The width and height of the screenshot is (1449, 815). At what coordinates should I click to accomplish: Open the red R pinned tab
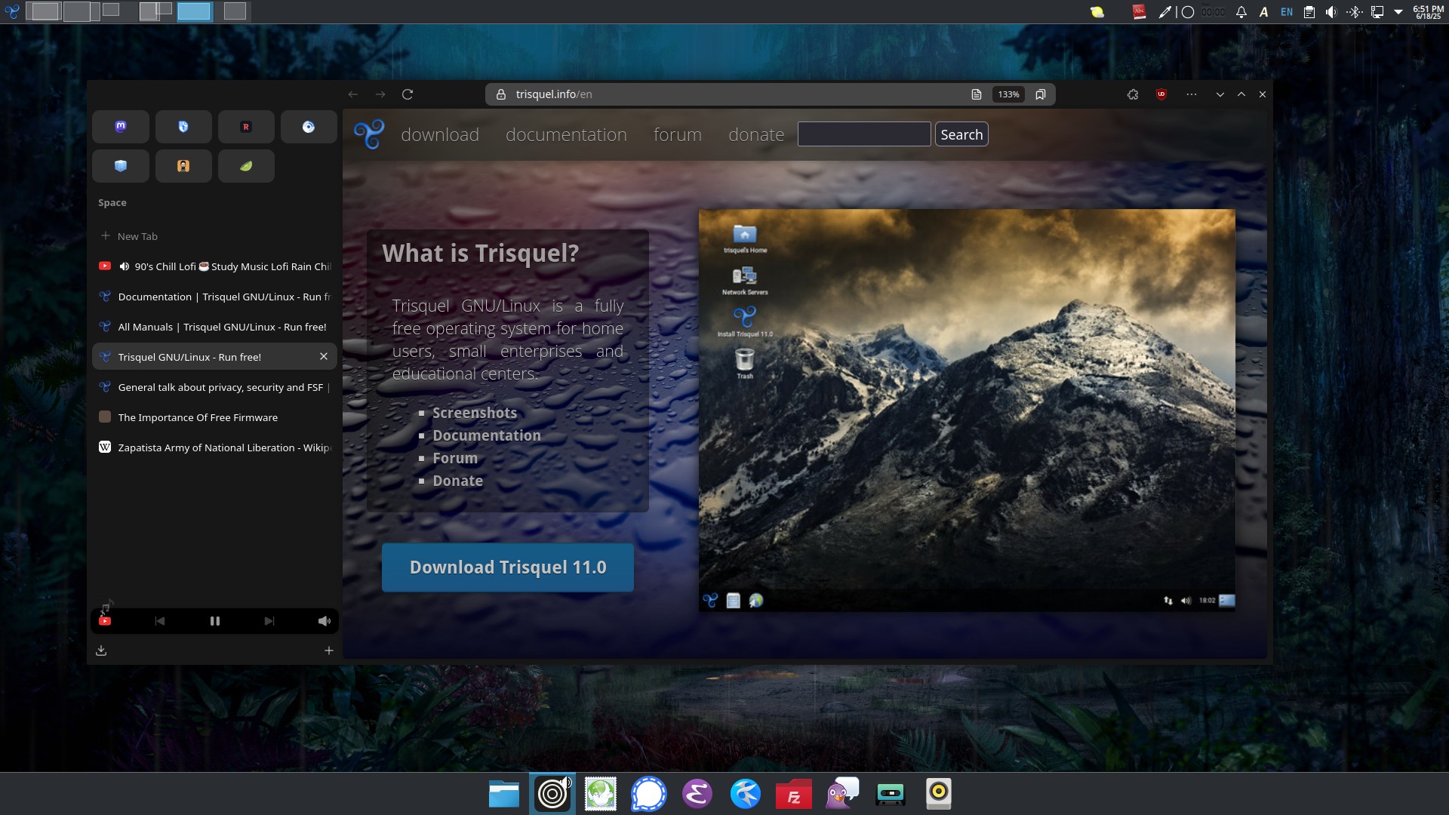[x=246, y=127]
